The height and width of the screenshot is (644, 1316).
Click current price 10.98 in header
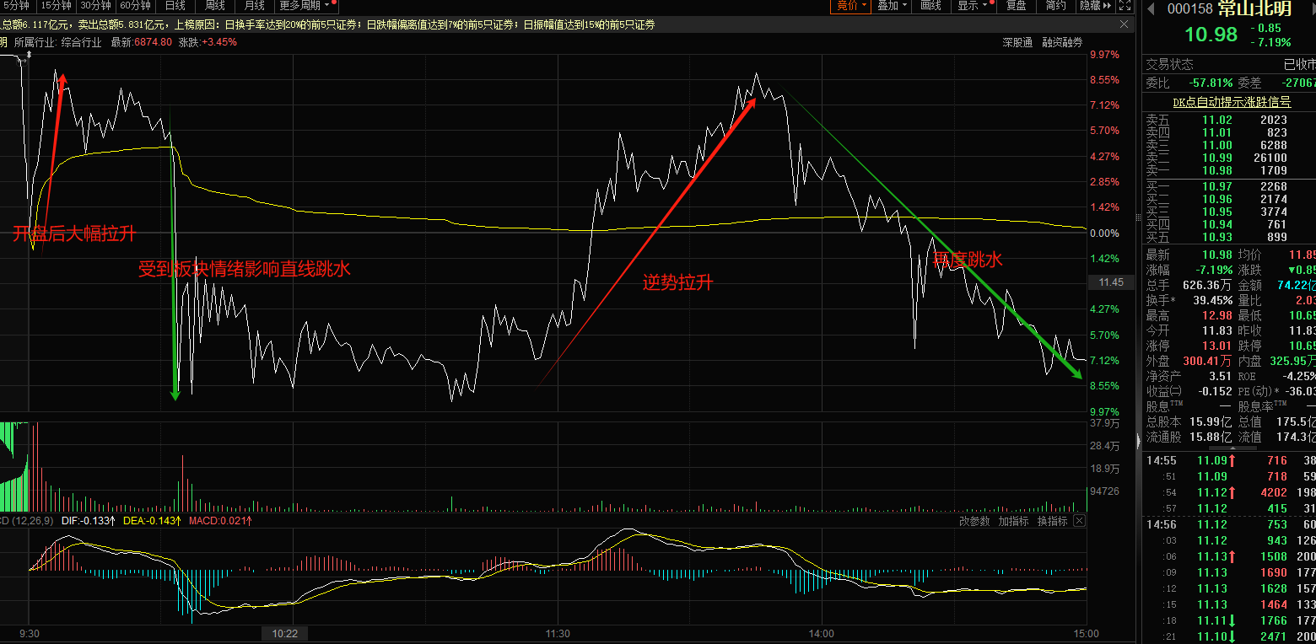tap(1211, 35)
